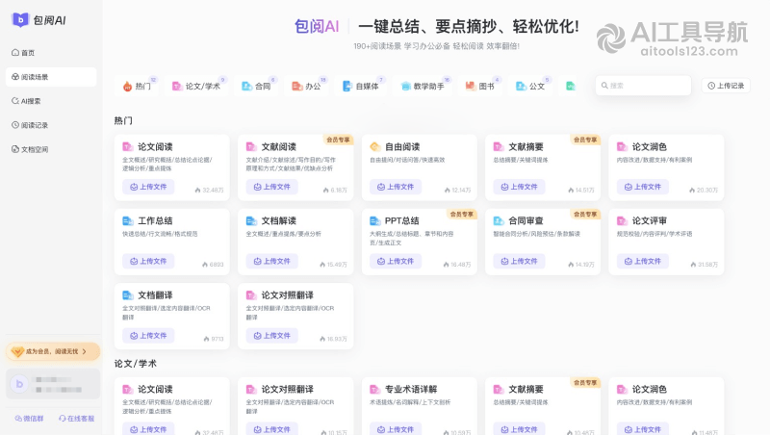770x435 pixels.
Task: Click 上传文件 on the 热门 论文润色 card
Action: (643, 187)
